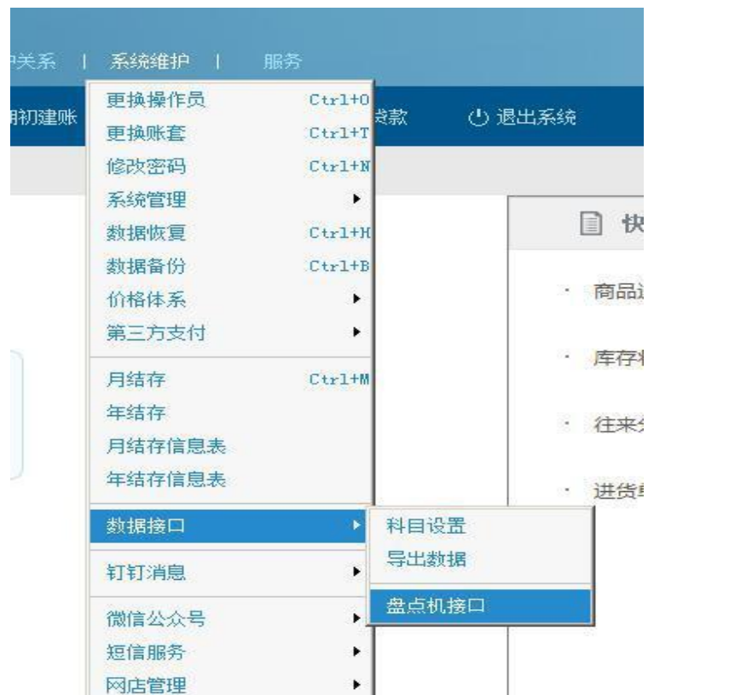Screen dimensions: 735x695
Task: Click 修改密码 menu item
Action: point(146,166)
